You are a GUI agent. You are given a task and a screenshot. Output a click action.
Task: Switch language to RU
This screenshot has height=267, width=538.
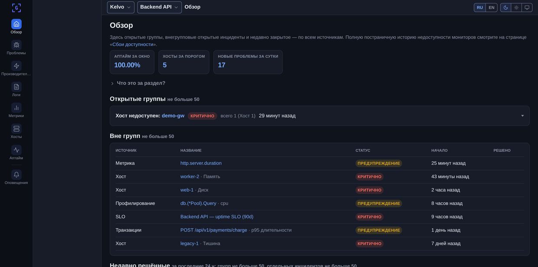click(480, 7)
